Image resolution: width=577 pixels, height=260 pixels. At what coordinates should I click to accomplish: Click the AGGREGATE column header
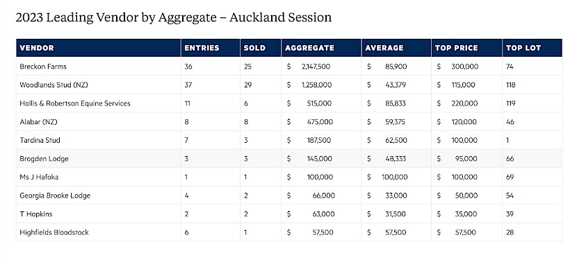click(309, 48)
